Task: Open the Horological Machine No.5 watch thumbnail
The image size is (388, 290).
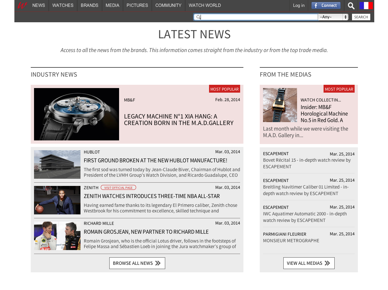Action: pos(280,105)
